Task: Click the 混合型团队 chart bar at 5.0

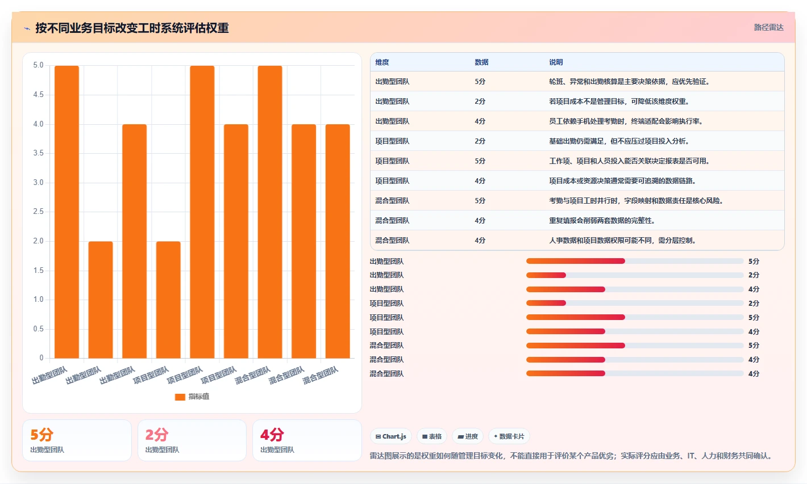Action: point(270,212)
